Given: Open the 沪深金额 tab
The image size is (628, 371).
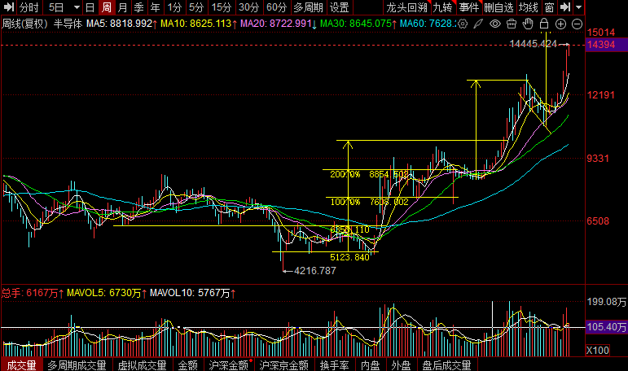Looking at the screenshot, I should coord(229,365).
